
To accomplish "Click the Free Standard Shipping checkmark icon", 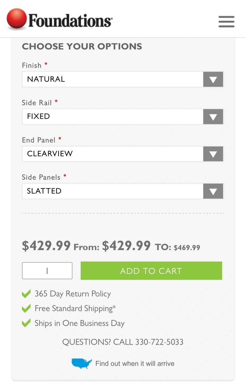I will click(26, 309).
